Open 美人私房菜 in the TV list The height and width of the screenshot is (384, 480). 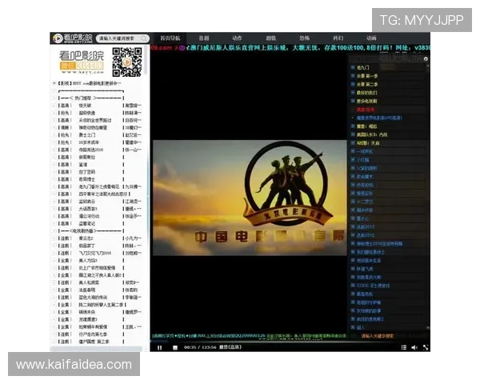[89, 282]
